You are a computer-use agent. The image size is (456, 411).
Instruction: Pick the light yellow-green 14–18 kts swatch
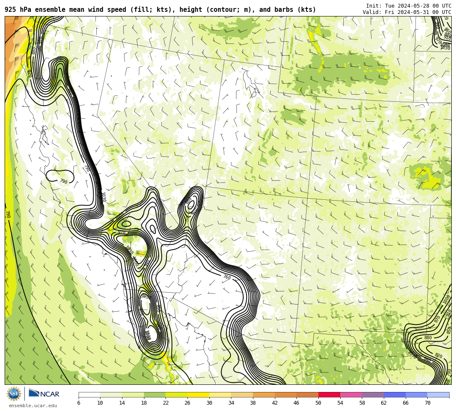pyautogui.click(x=133, y=395)
